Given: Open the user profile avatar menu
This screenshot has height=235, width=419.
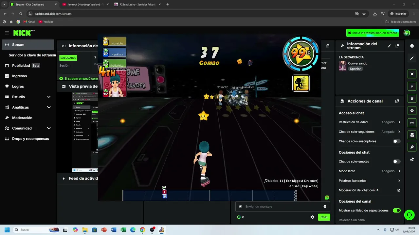Looking at the screenshot, I should (407, 33).
